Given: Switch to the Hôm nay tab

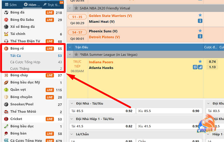Looking at the screenshot, I should tap(32, 5).
